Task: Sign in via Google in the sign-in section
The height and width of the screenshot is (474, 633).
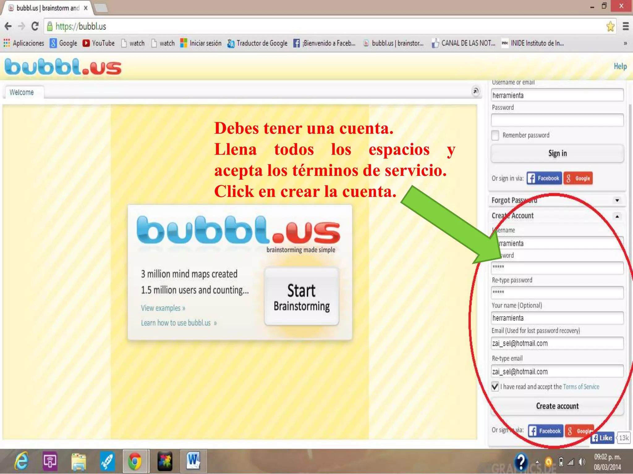Action: [578, 178]
